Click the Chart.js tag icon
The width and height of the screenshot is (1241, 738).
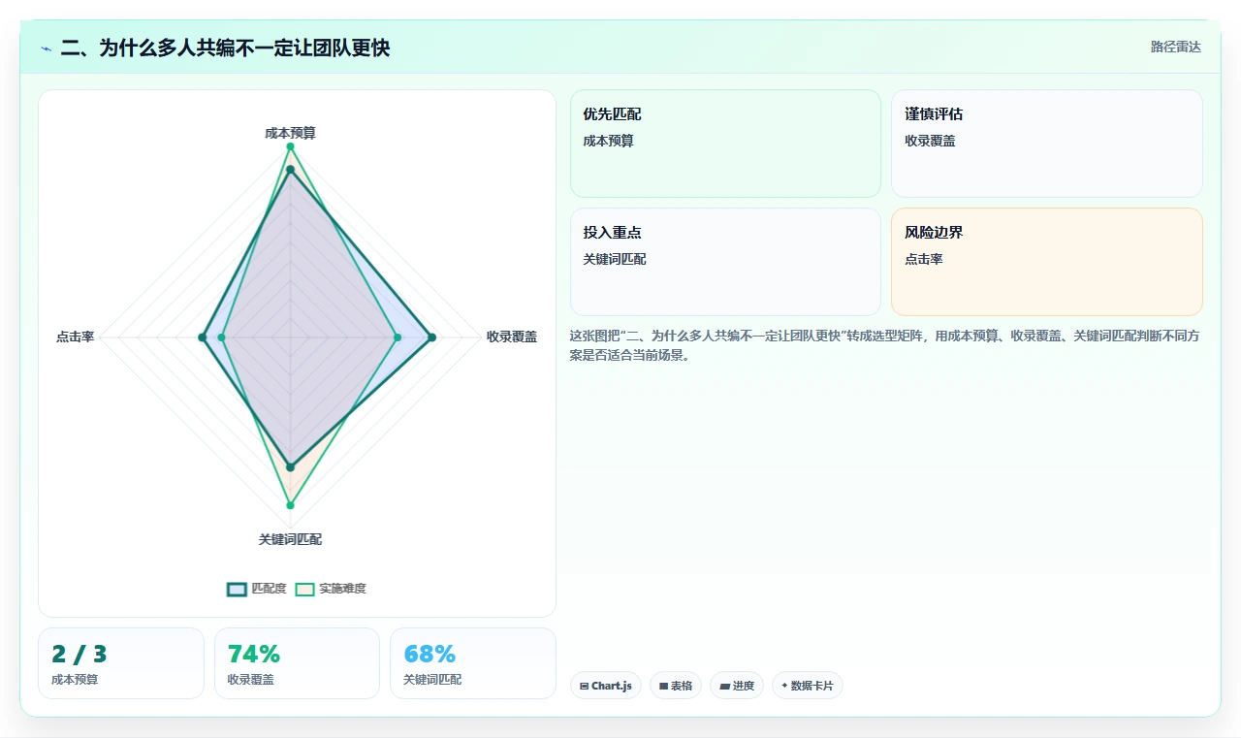point(584,686)
